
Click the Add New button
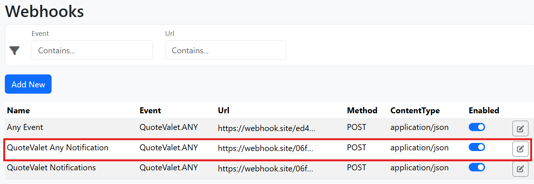(28, 84)
